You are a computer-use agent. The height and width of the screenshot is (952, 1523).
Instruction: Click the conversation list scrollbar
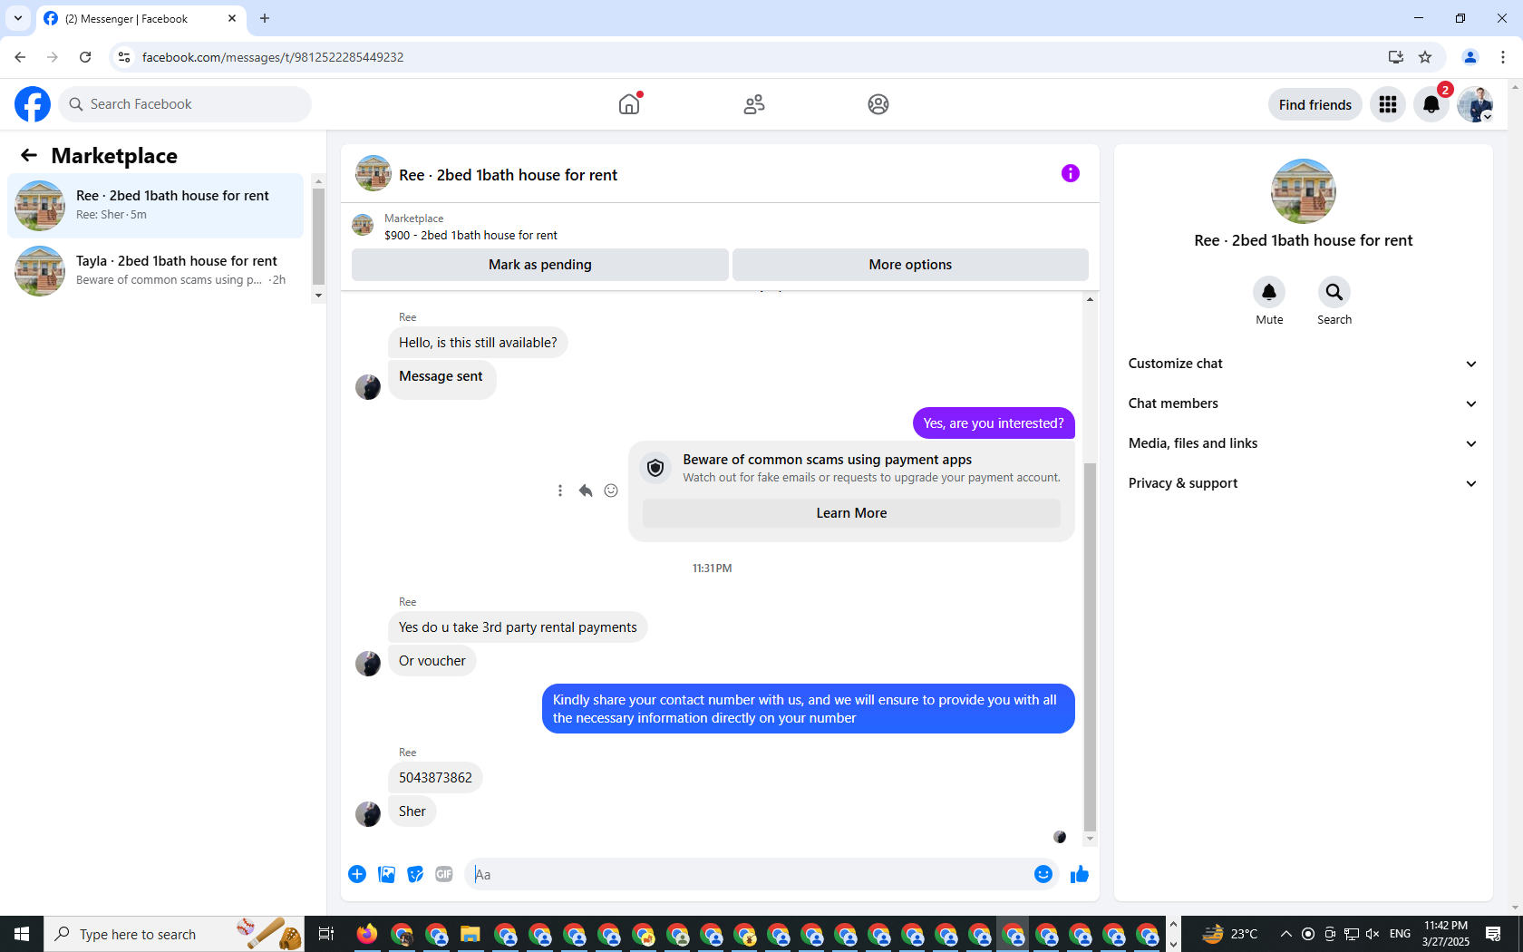click(318, 237)
